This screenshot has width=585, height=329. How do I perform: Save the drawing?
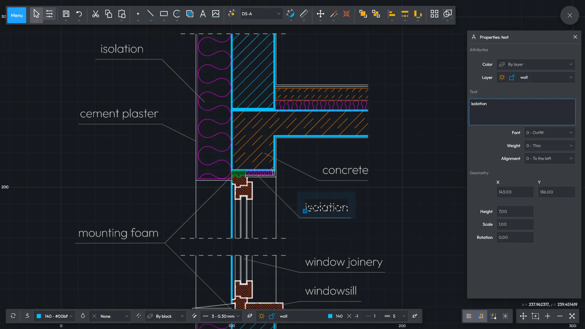point(66,14)
